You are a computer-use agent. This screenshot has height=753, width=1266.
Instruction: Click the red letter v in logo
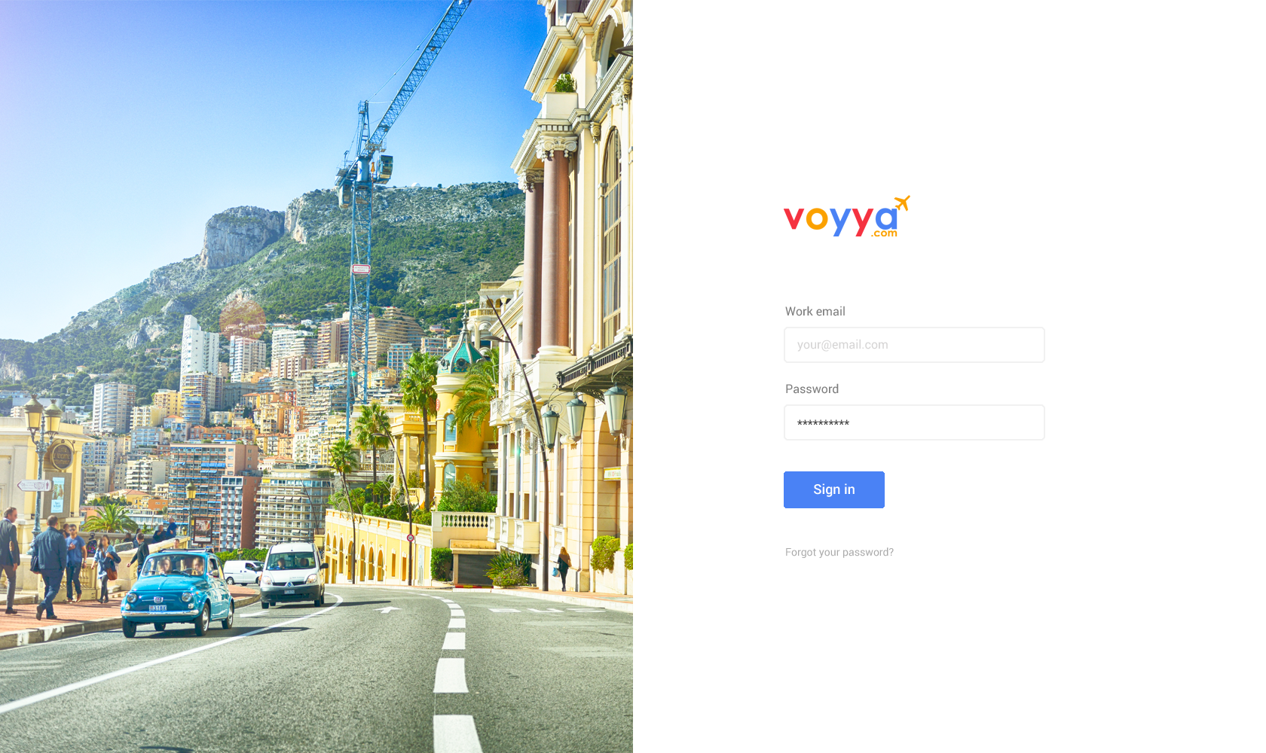click(794, 219)
